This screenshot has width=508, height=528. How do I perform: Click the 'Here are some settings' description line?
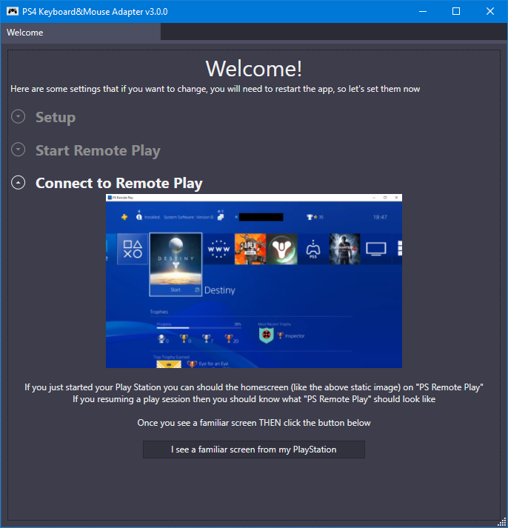point(215,89)
